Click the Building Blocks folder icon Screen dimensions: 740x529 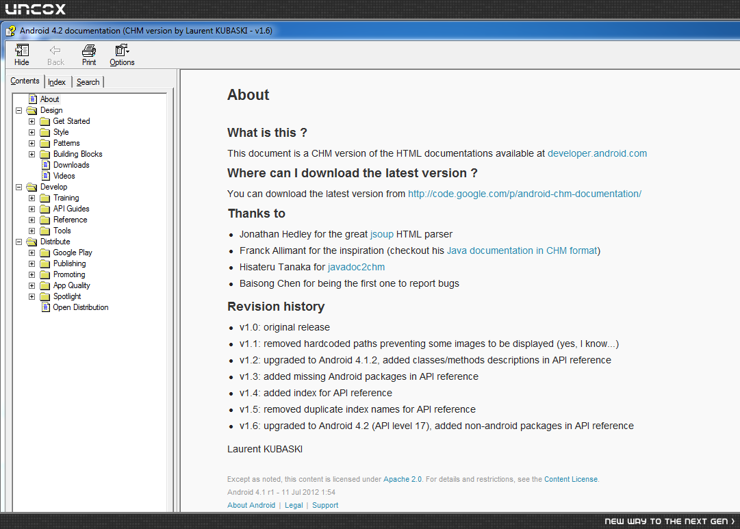point(44,154)
